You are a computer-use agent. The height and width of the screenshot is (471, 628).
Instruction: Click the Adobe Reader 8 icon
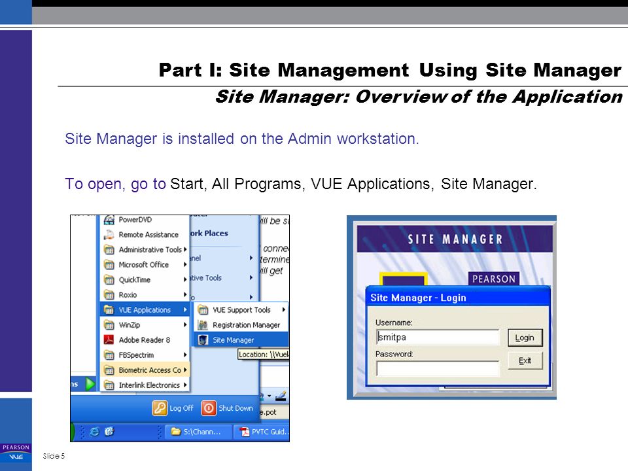click(x=109, y=340)
